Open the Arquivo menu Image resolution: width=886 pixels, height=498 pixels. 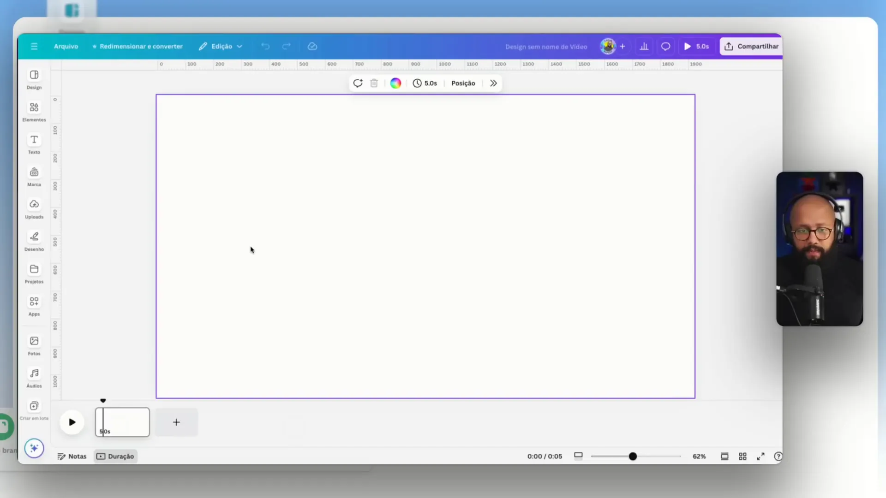tap(66, 47)
